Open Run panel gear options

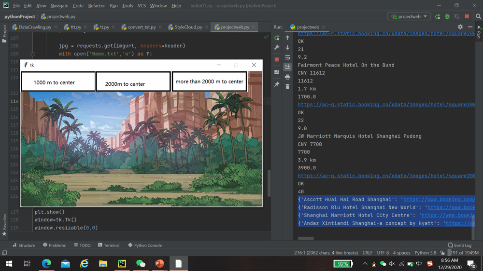(460, 27)
